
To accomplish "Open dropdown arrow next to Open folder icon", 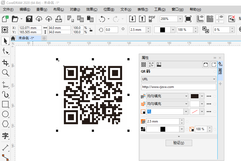I will coord(21,19).
